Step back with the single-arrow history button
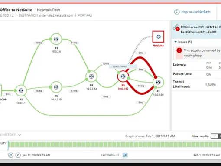The height and width of the screenshot is (166, 221). [x=18, y=155]
